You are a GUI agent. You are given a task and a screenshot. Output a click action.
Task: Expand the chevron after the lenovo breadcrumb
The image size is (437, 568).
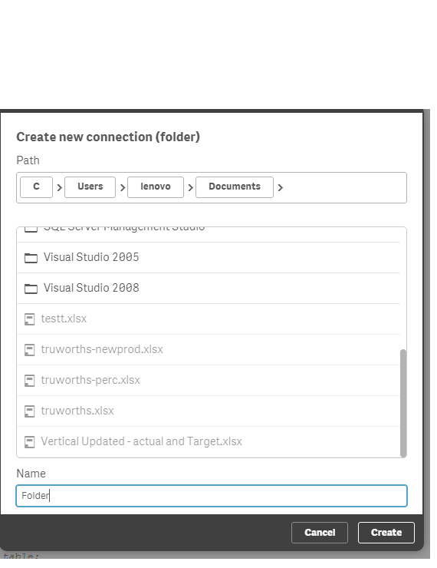(x=190, y=187)
